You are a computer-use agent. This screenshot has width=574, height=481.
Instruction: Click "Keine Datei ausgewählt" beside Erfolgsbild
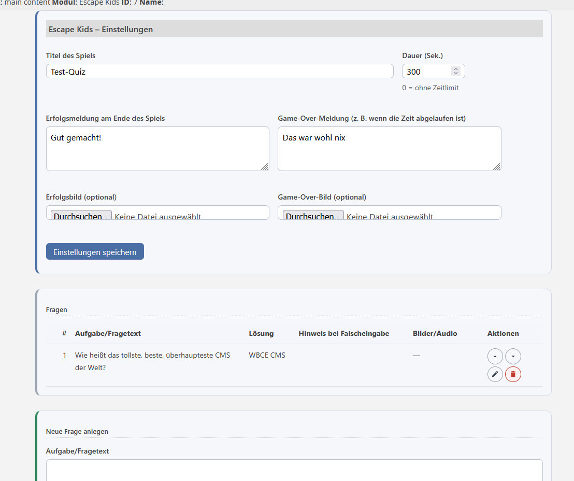tap(159, 216)
